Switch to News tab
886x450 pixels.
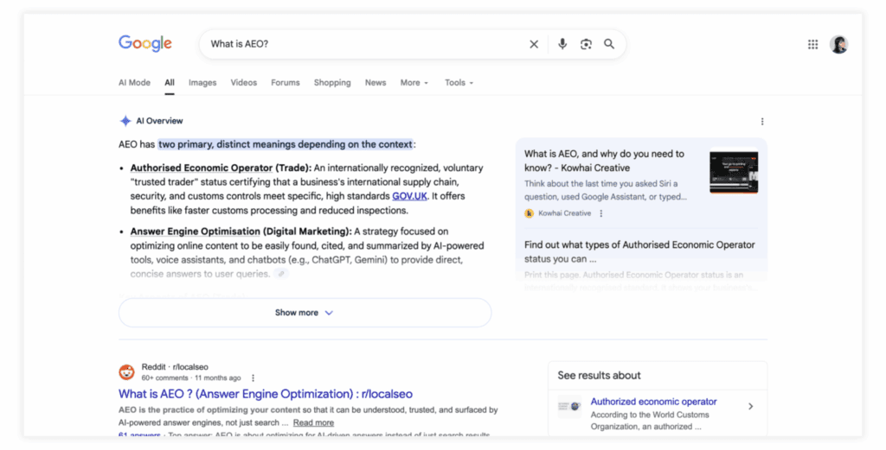[376, 82]
